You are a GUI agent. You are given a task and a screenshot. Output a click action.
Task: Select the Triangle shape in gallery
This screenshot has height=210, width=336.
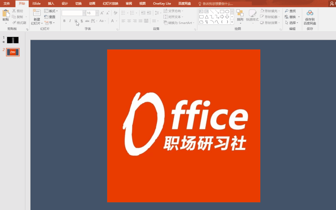pyautogui.click(x=206, y=17)
